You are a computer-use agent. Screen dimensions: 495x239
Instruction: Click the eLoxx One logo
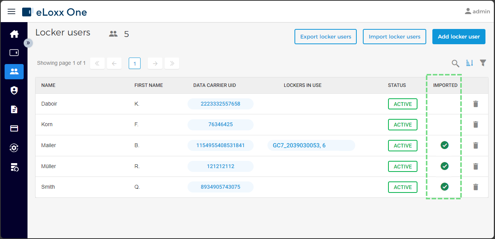click(x=55, y=12)
